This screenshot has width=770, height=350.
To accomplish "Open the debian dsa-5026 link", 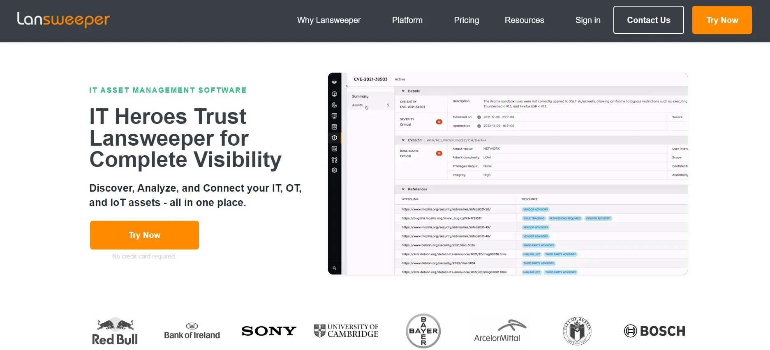I will 438,245.
